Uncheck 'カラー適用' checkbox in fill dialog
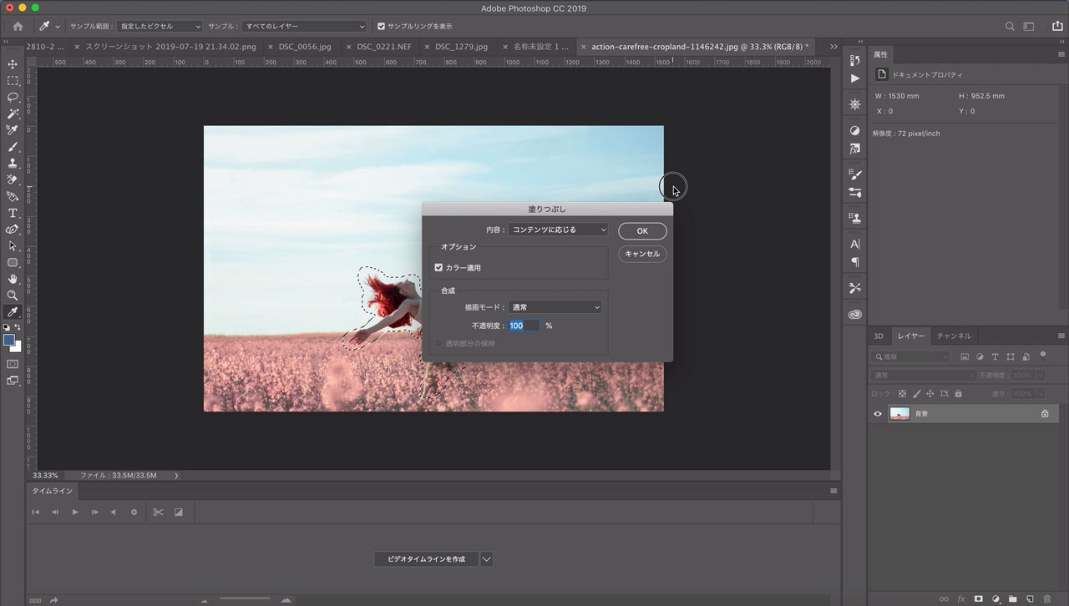Screen dimensions: 1069x606 pos(438,267)
